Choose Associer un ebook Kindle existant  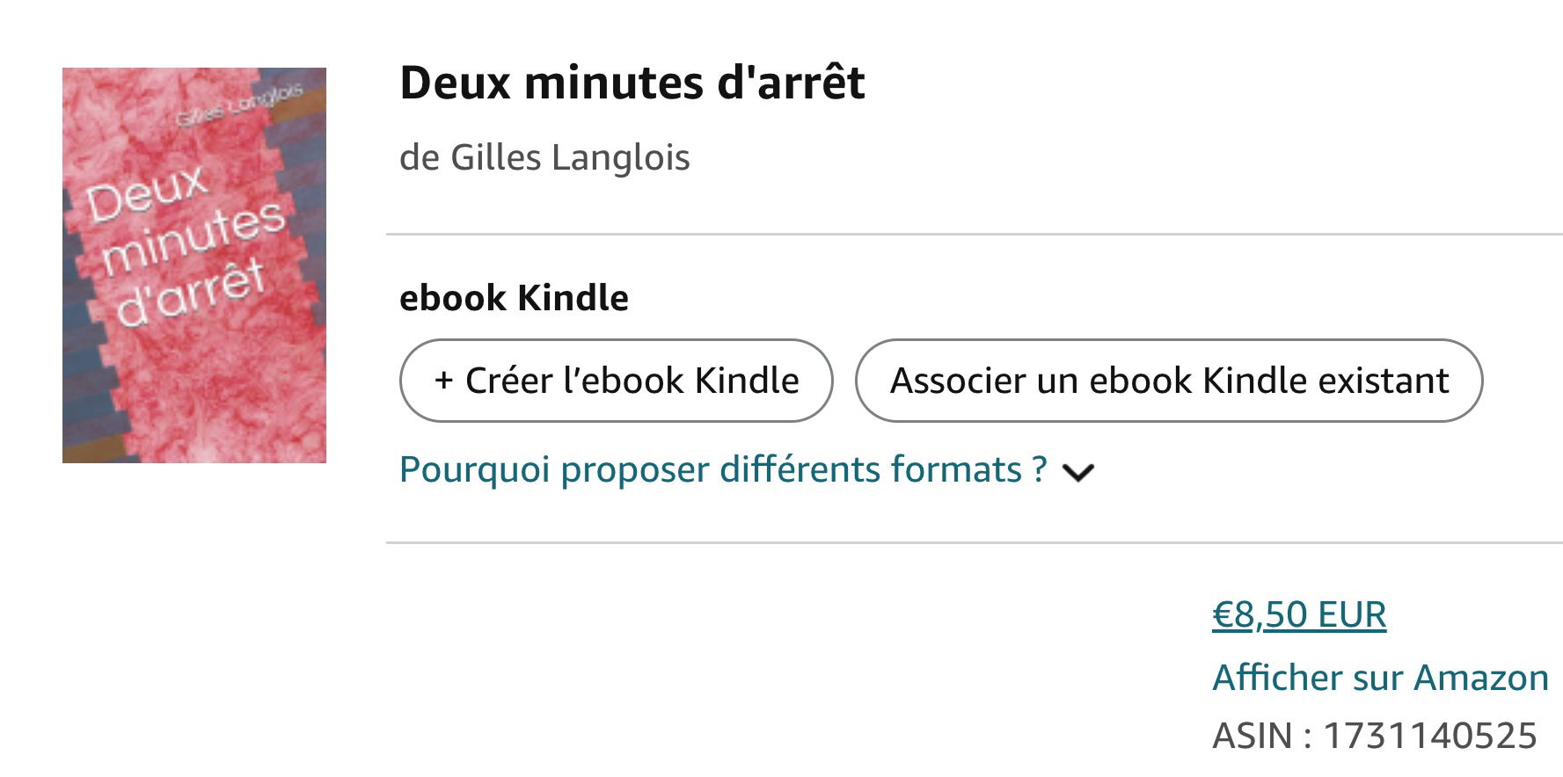(x=1168, y=381)
